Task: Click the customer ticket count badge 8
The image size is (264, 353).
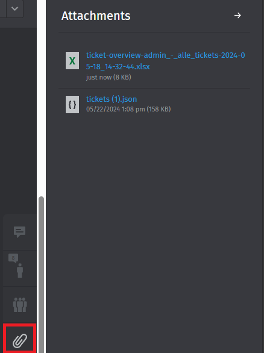Action: pyautogui.click(x=13, y=258)
